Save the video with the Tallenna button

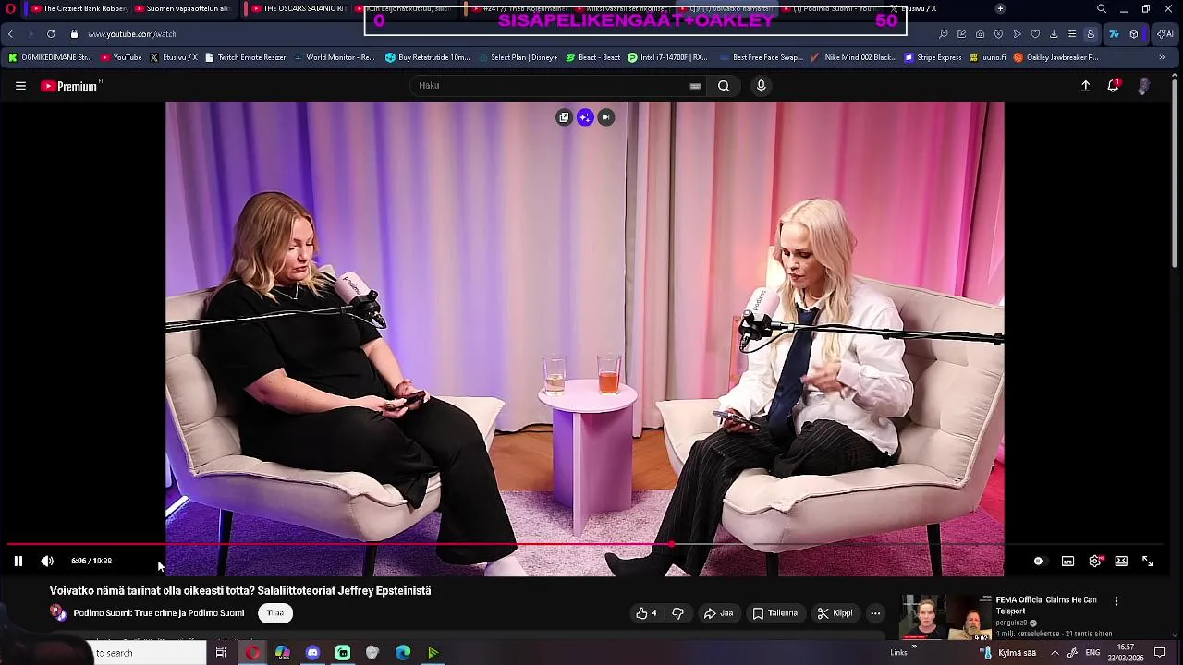774,613
